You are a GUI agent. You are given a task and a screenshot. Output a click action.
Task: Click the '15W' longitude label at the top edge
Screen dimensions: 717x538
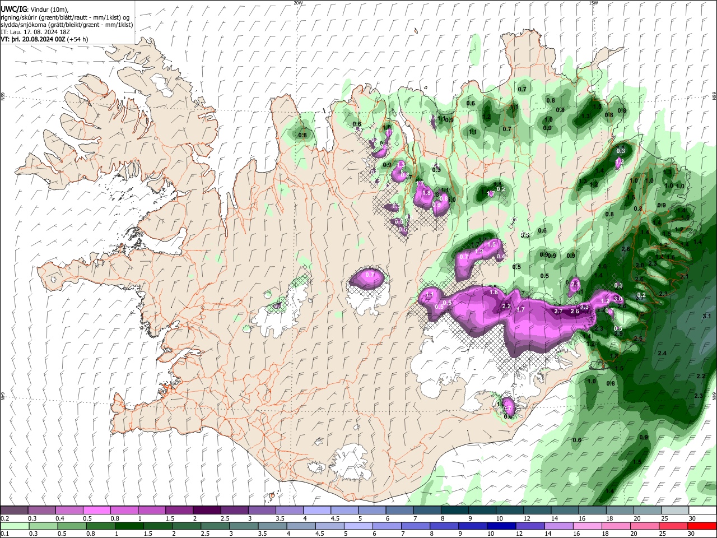pos(593,3)
